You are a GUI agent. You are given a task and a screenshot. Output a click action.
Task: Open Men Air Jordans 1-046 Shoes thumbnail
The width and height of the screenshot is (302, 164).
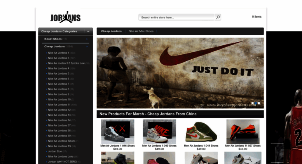118,132
